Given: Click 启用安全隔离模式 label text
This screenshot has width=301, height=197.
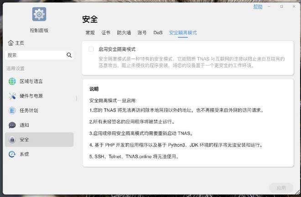Looking at the screenshot, I should (x=117, y=49).
